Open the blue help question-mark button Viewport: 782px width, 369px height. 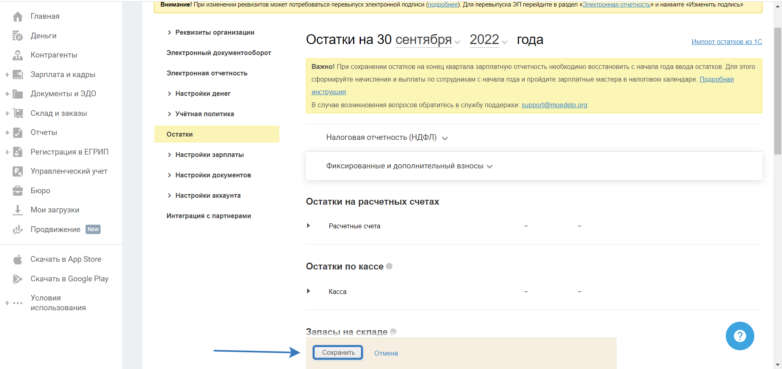tap(740, 336)
